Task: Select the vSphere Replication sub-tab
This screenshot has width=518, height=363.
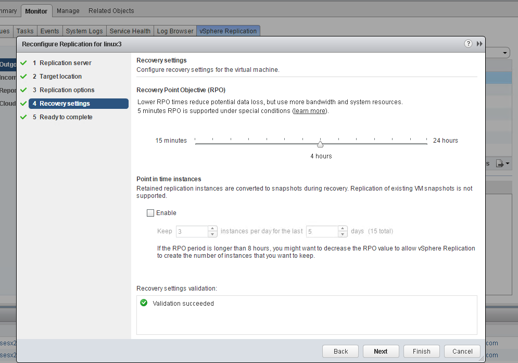Action: pyautogui.click(x=228, y=31)
